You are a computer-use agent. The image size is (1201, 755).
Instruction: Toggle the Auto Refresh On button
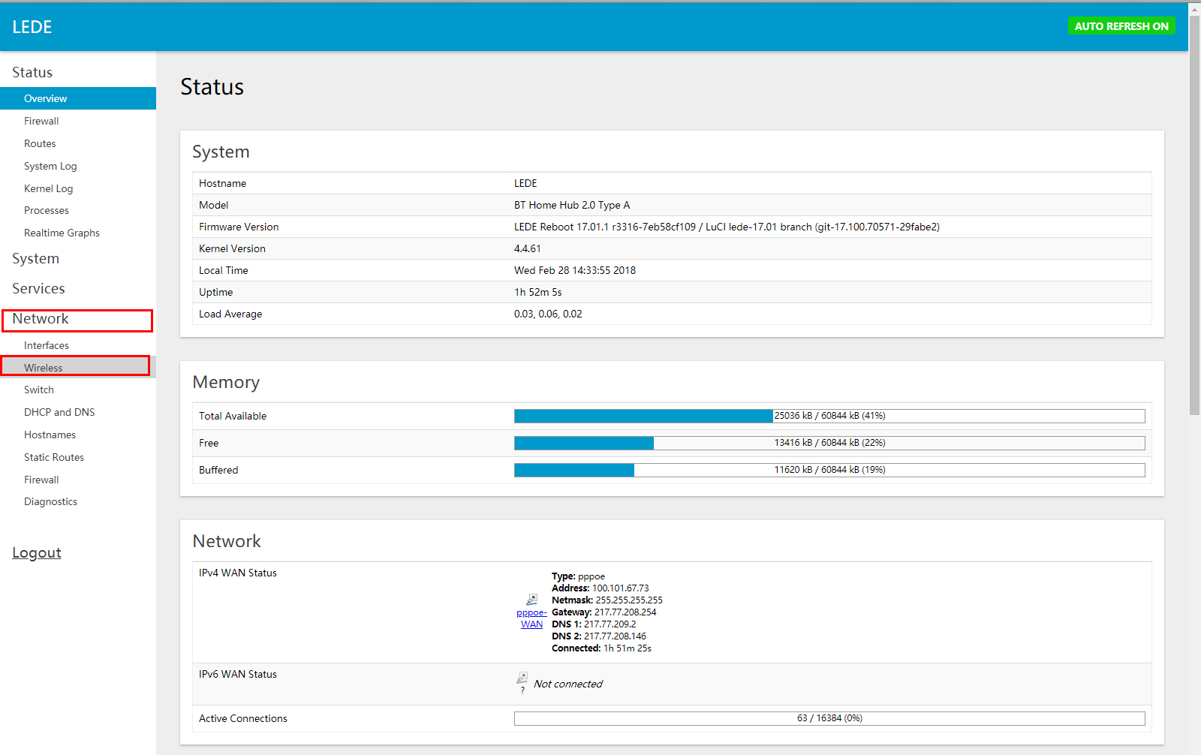pos(1121,26)
